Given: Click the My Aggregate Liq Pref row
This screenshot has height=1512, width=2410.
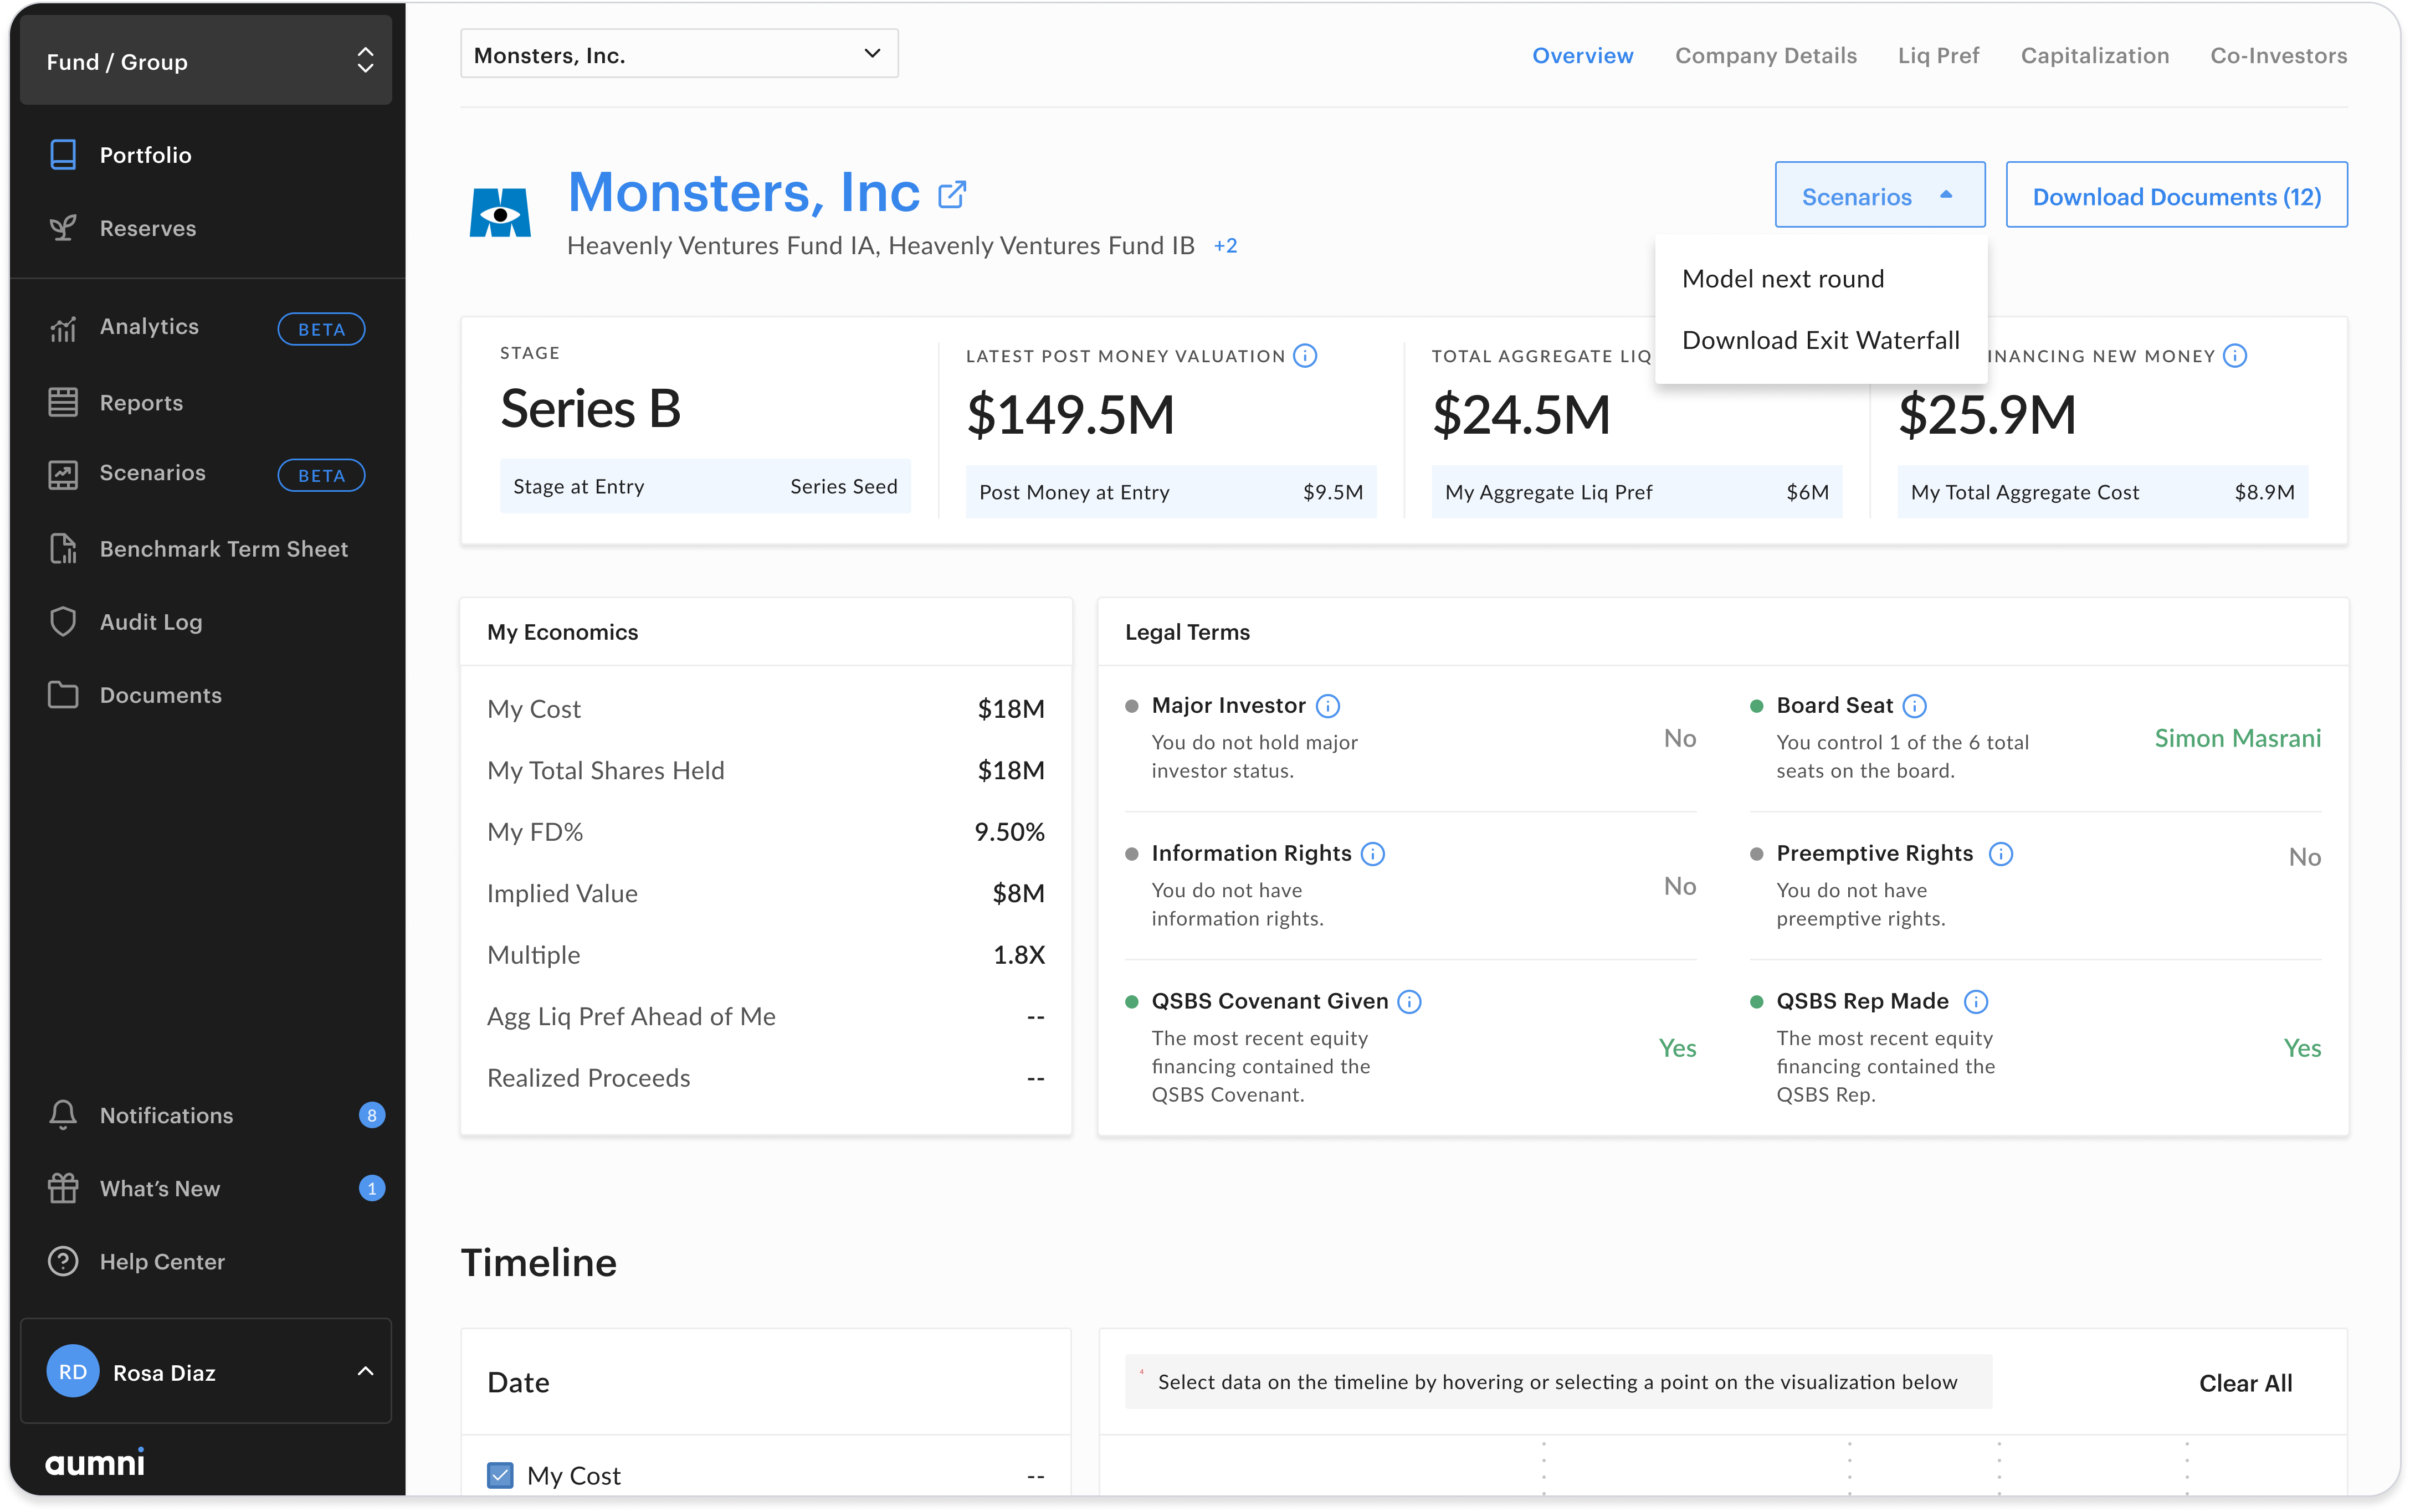Looking at the screenshot, I should pos(1636,492).
